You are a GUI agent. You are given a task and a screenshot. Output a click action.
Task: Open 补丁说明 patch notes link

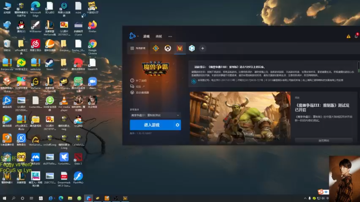click(139, 80)
